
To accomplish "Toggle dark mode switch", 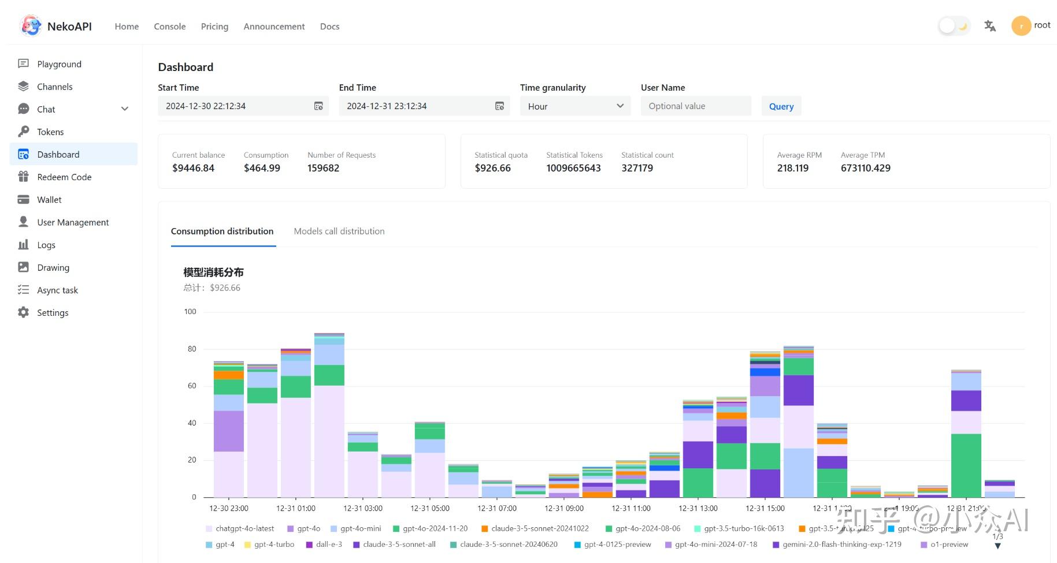I will point(953,25).
